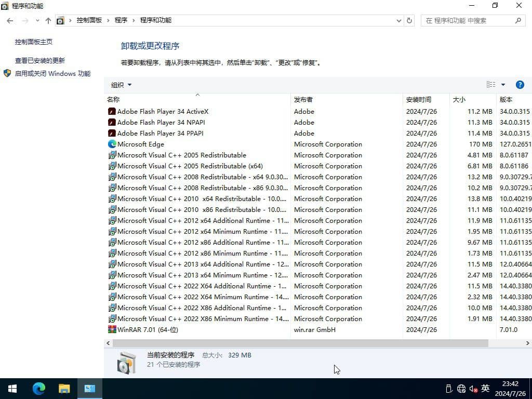Screen dimensions: 532x399
Task: Open File Explorer from the taskbar
Action: [x=64, y=388]
